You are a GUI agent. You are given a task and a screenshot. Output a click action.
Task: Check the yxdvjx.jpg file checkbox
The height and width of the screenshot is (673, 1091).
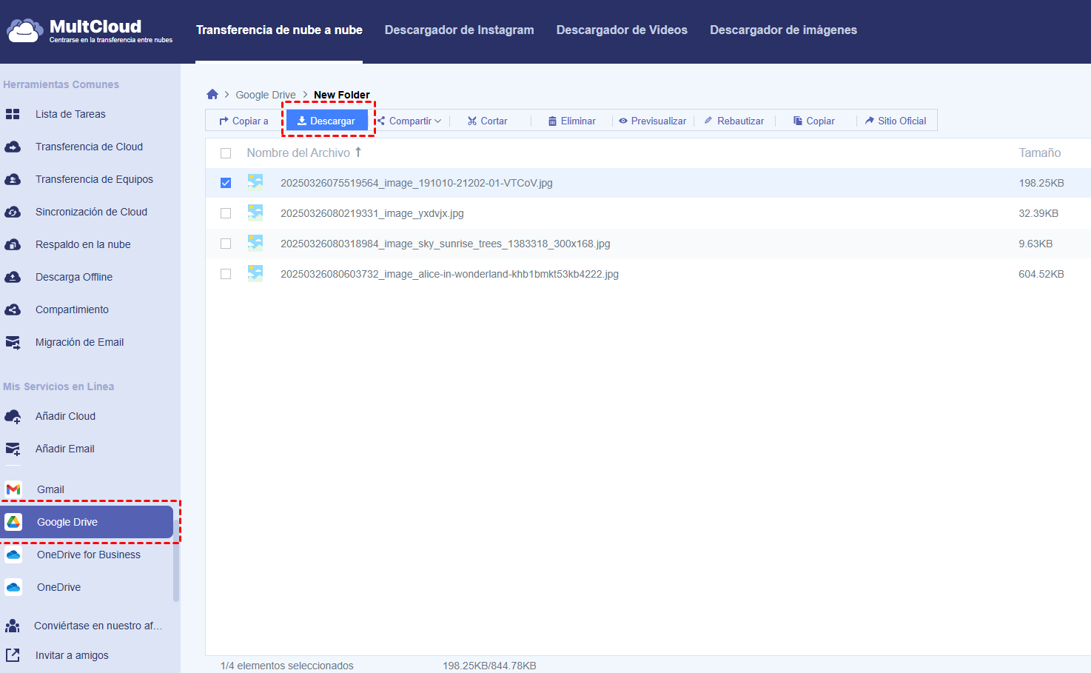[226, 213]
